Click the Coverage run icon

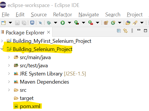pyautogui.click(x=76, y=22)
